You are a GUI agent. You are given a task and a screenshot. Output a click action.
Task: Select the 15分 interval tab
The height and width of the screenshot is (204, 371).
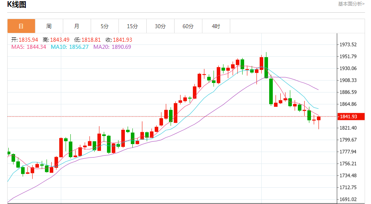(132, 26)
